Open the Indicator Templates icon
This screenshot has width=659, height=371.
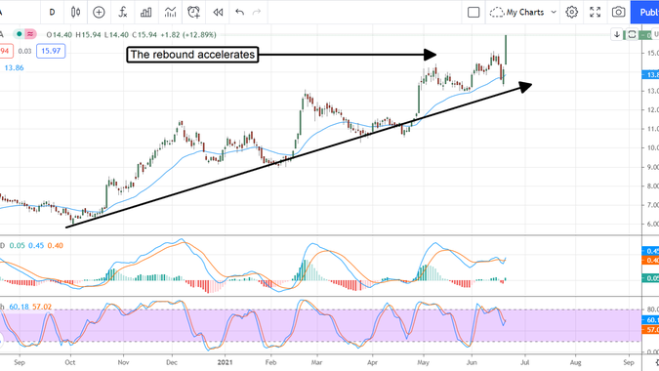(x=170, y=12)
